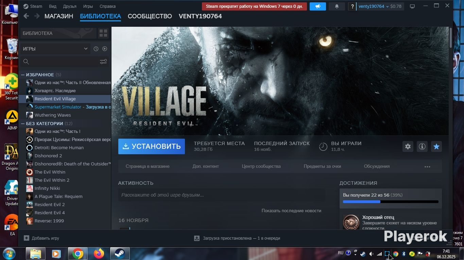The image size is (464, 260).
Task: Click the Detroit: Become Human icon
Action: click(x=30, y=147)
